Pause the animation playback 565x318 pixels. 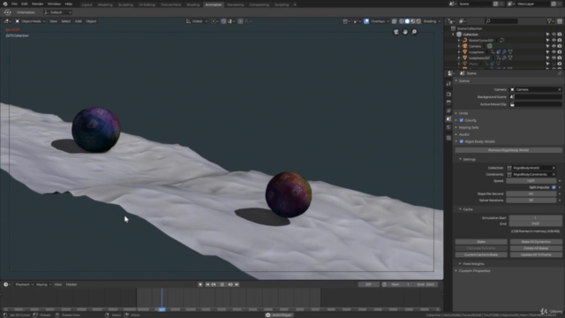click(x=222, y=284)
